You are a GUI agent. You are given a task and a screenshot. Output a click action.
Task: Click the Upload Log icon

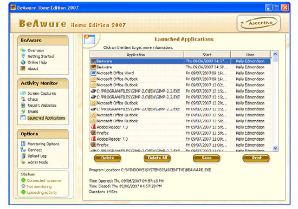(x=23, y=156)
